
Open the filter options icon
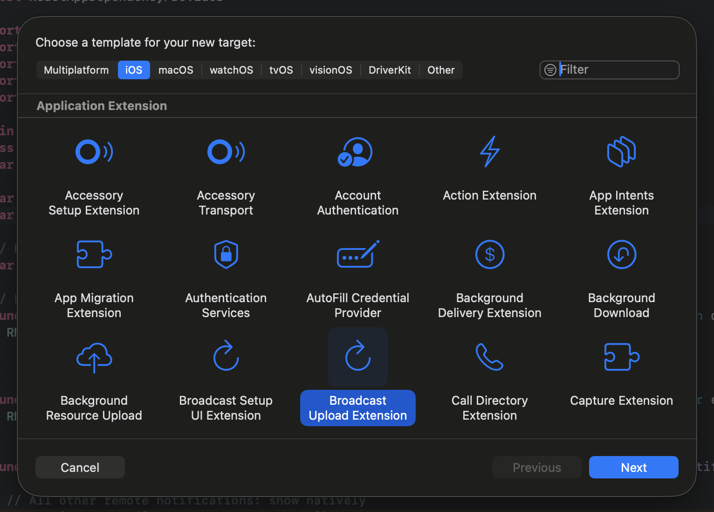click(550, 70)
